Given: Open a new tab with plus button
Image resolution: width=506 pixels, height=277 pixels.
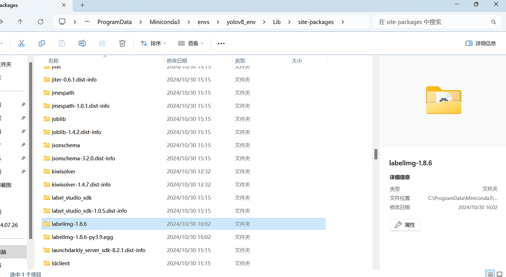Looking at the screenshot, I should [82, 5].
